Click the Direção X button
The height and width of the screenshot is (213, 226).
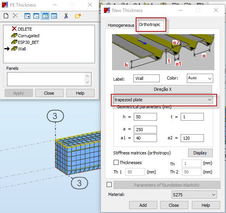[x=163, y=89]
